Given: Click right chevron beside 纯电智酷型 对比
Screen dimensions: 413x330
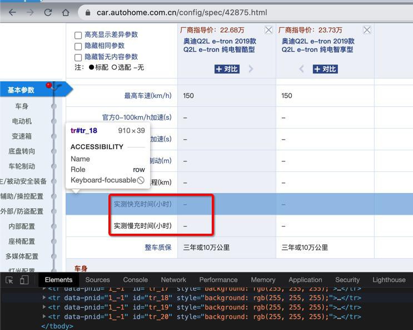Looking at the screenshot, I should [x=251, y=69].
